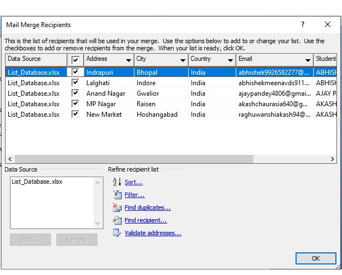
Task: Click the AJAY student name cell
Action: (x=325, y=94)
